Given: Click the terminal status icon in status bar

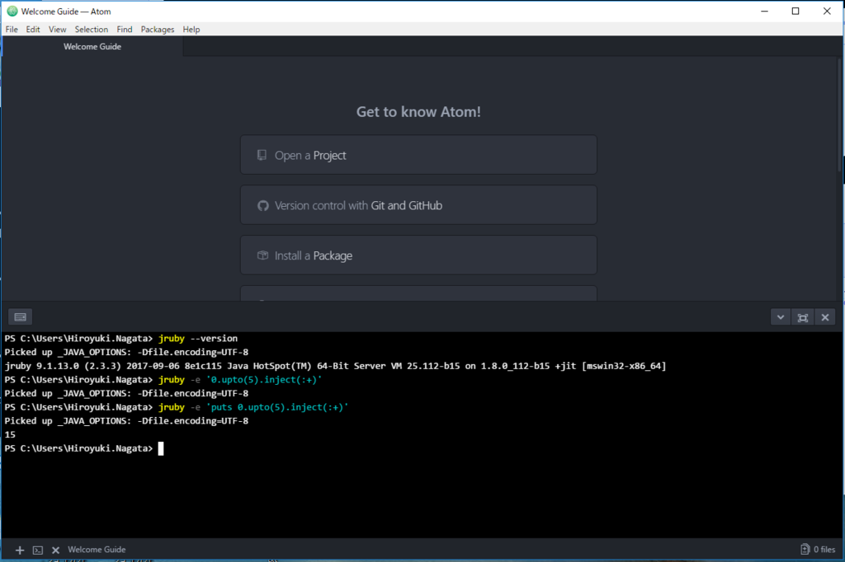Looking at the screenshot, I should (38, 550).
